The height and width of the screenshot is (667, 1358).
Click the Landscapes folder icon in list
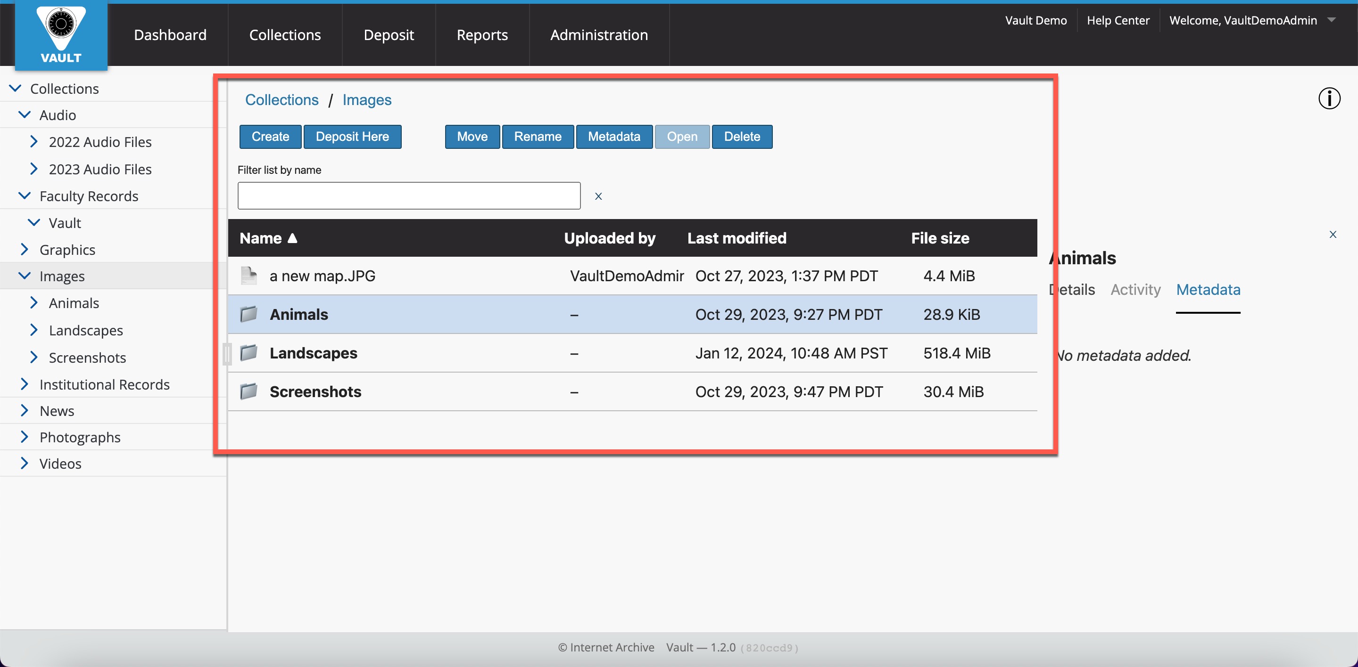tap(248, 353)
